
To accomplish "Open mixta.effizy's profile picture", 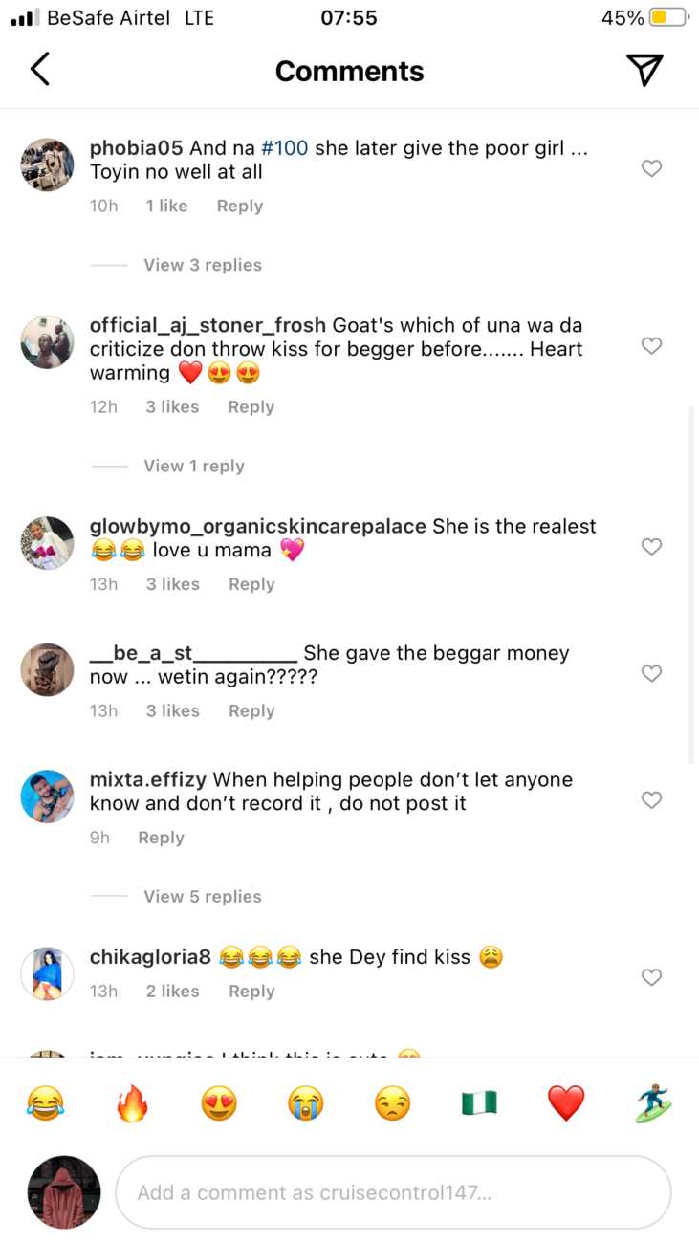I will (47, 796).
